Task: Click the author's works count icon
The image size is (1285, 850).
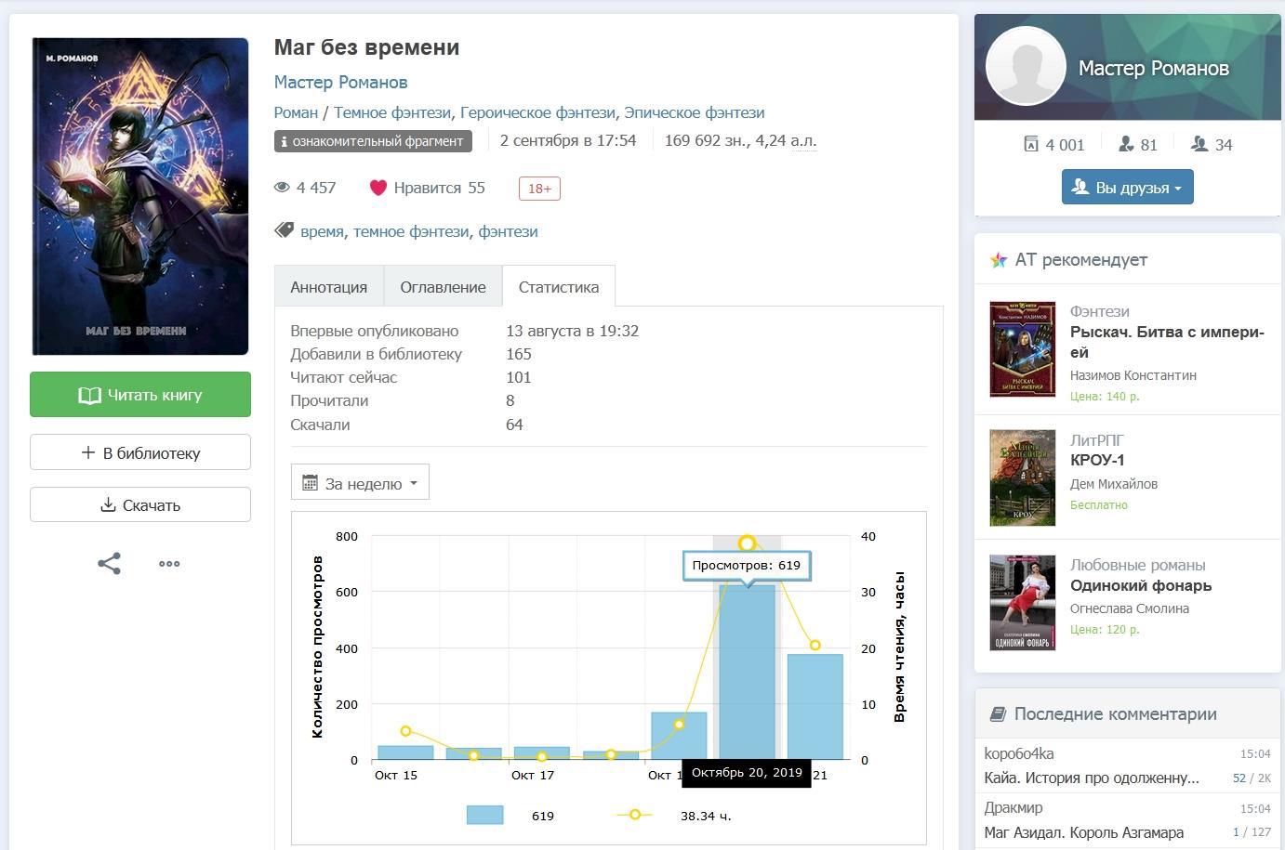Action: coord(1030,144)
